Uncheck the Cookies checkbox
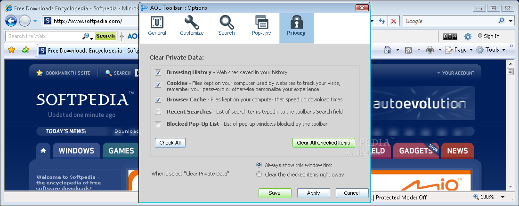Screen dimensions: 519x206 [x=158, y=85]
